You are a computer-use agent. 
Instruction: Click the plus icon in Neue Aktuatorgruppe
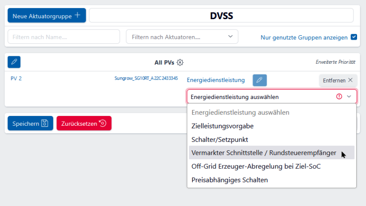coord(78,16)
